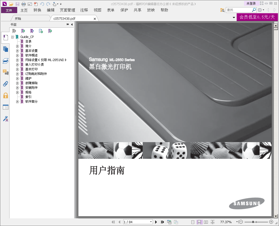Screen dimensions: 279x226
Task: Toggle continuous facing view mode
Action: click(x=212, y=222)
